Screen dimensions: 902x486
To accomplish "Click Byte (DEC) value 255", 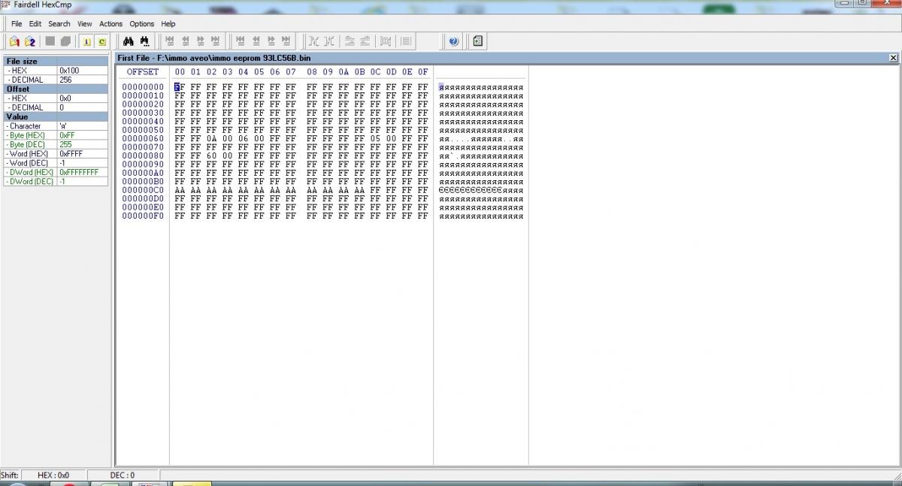I will 83,144.
